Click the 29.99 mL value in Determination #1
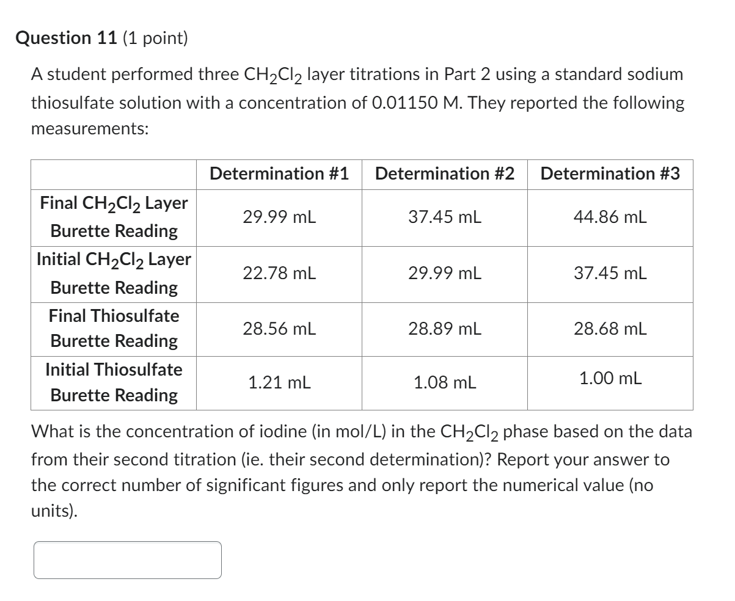The height and width of the screenshot is (601, 735). pos(279,217)
